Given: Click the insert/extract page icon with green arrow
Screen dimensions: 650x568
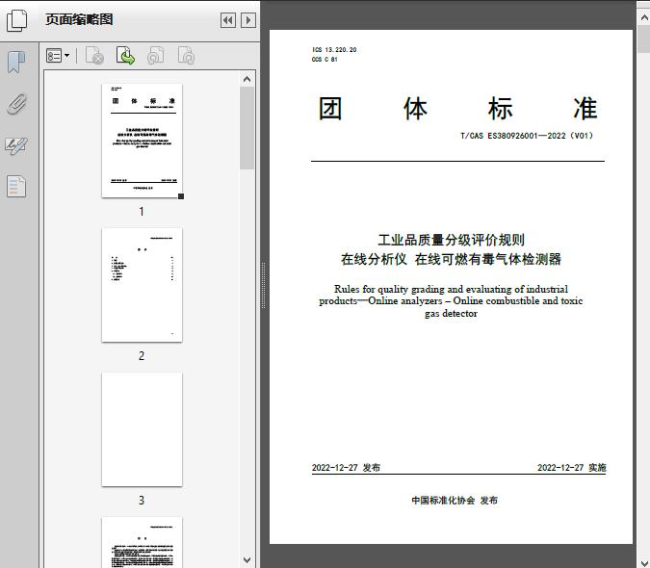Looking at the screenshot, I should (125, 56).
